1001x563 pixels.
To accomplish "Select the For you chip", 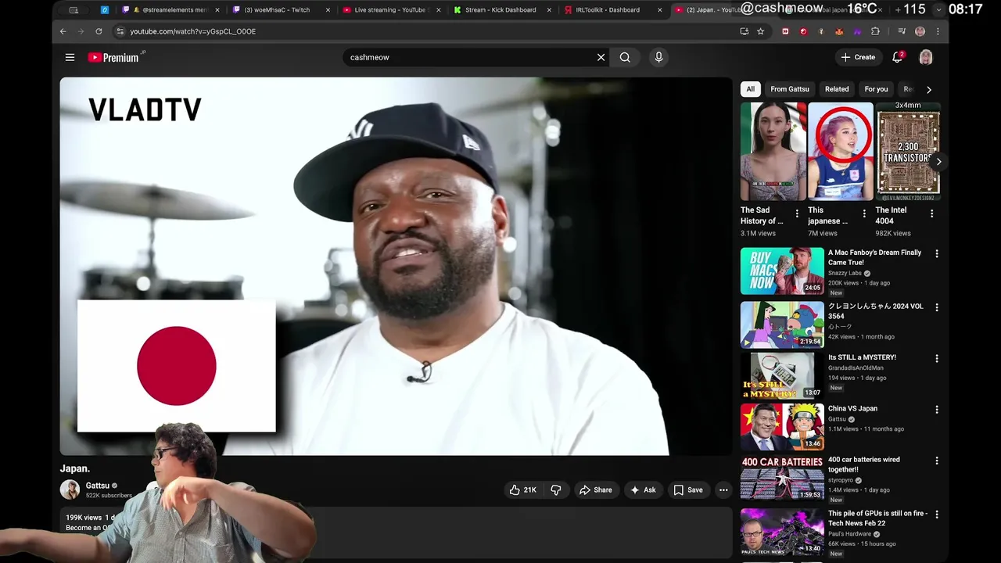I will coord(876,89).
